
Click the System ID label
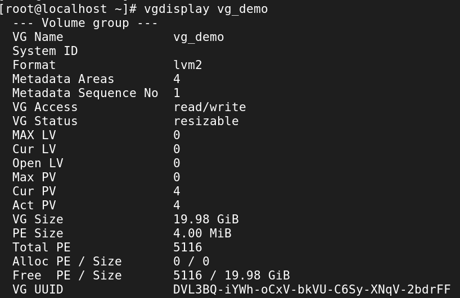(x=45, y=51)
